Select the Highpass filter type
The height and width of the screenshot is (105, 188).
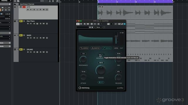coord(107,48)
